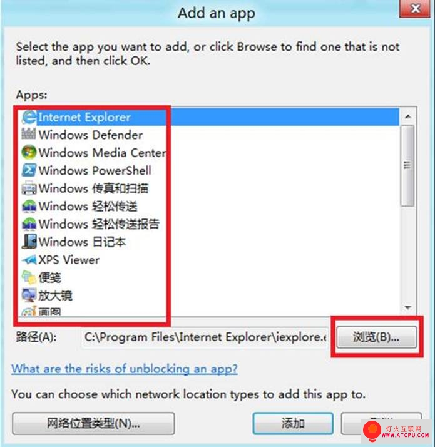The image size is (435, 447).
Task: Open 网络位置类型(N)... network types
Action: 93,423
